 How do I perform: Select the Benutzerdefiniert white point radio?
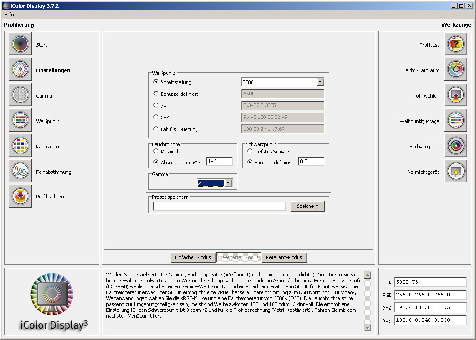(x=156, y=94)
